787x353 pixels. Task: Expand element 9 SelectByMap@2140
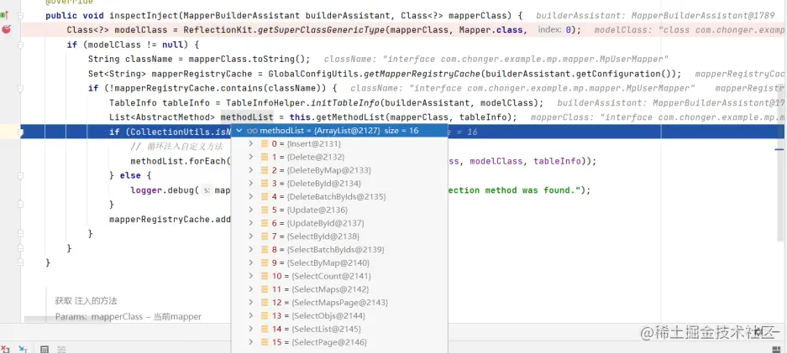pyautogui.click(x=251, y=263)
